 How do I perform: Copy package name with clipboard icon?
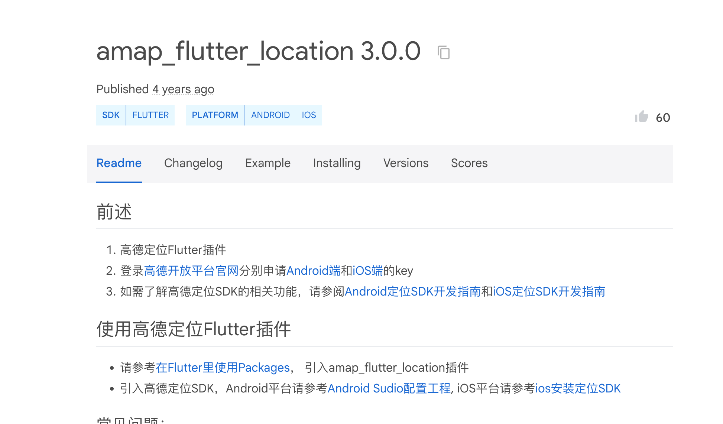(x=444, y=52)
